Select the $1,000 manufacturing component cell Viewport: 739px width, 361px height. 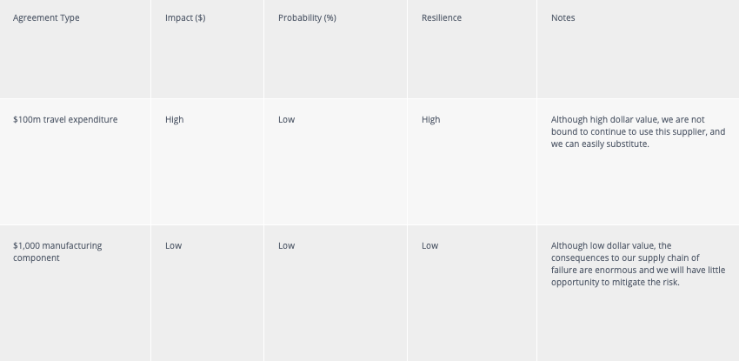(57, 251)
